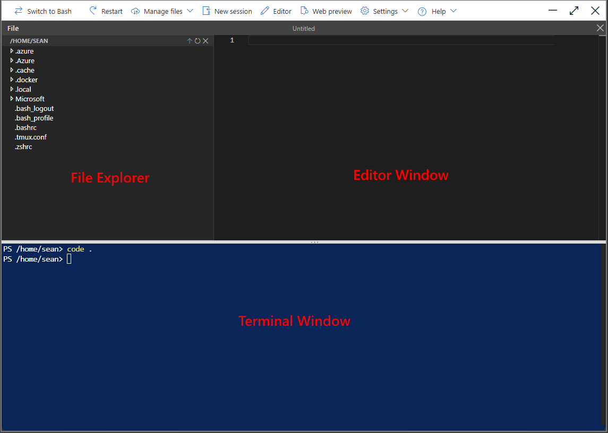This screenshot has height=433, width=608.
Task: Restart the Cloud Shell session
Action: tap(106, 11)
